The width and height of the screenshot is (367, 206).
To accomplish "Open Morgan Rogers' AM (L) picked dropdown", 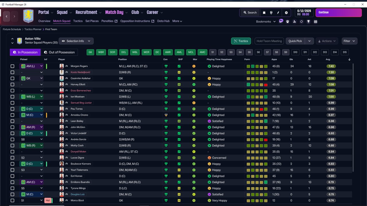I will [x=31, y=66].
